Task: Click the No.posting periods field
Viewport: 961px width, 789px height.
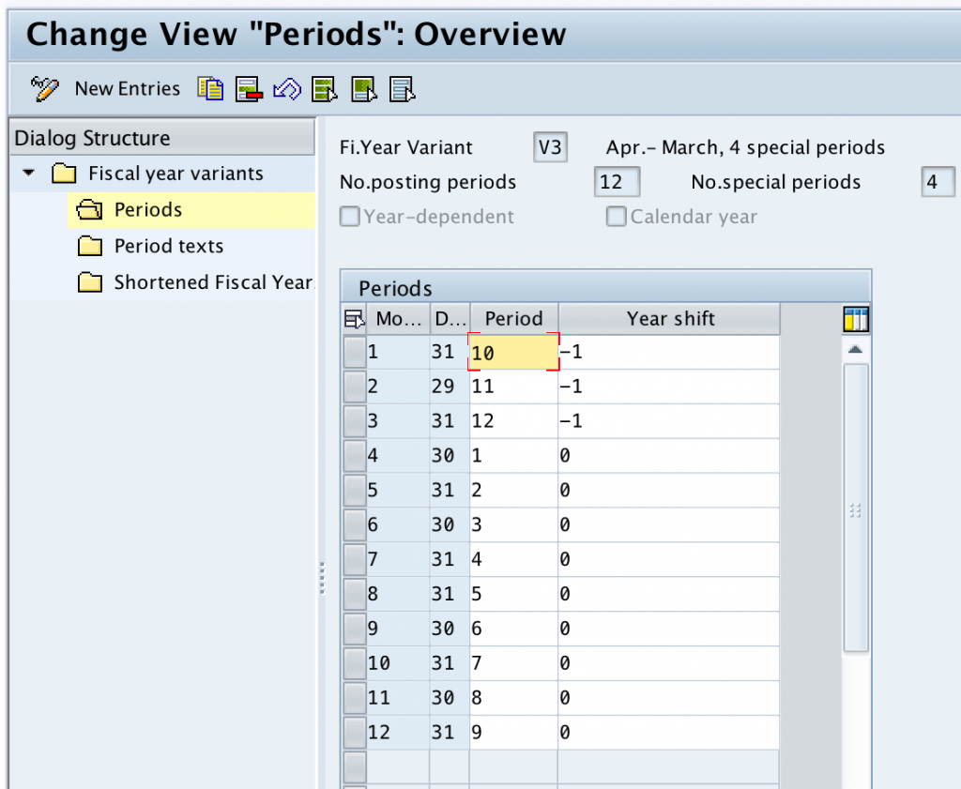Action: [x=618, y=182]
